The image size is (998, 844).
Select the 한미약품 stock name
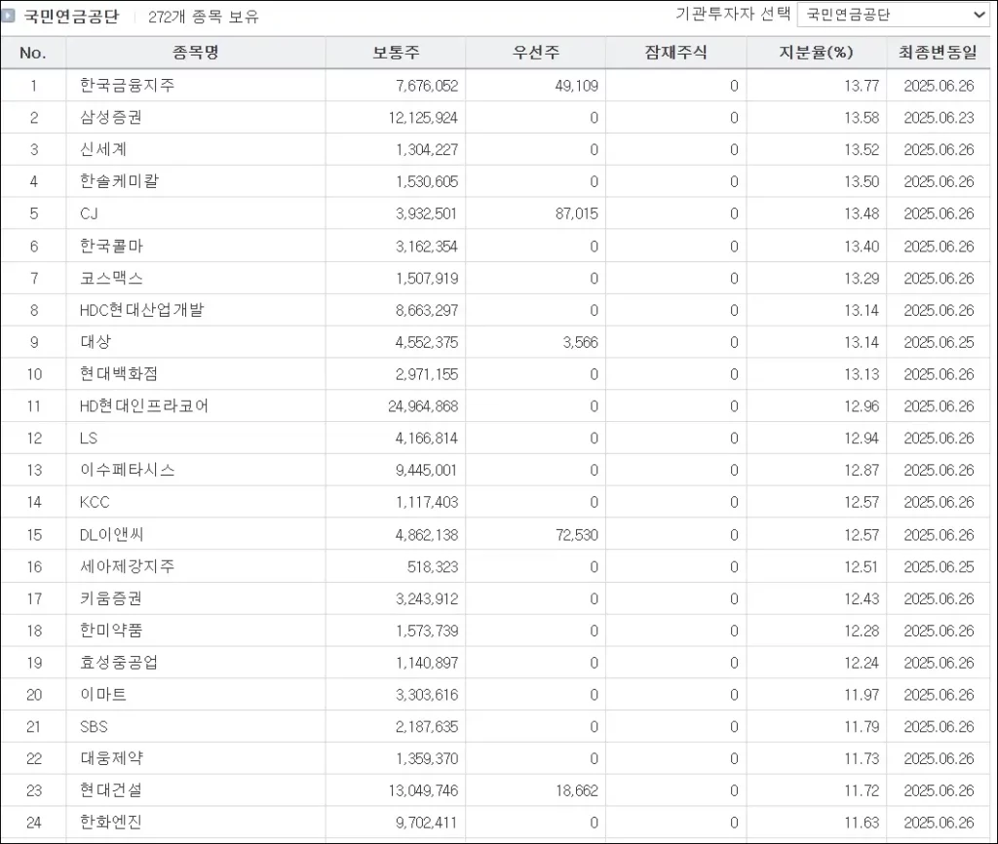point(111,631)
